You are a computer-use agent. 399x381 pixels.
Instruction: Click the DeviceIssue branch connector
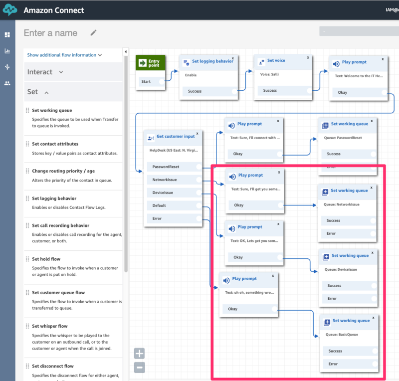pos(199,192)
